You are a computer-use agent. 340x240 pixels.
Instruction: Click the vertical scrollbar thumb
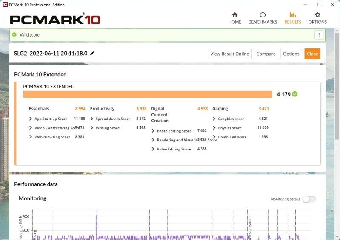click(337, 87)
